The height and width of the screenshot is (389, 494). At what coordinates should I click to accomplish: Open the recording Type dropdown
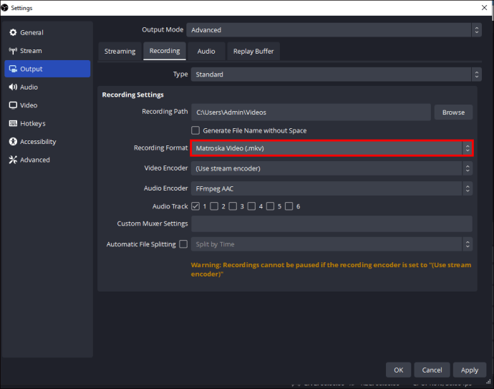[336, 75]
